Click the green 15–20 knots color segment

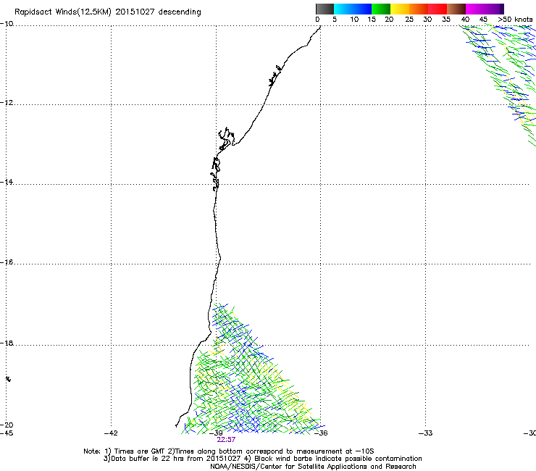point(381,9)
